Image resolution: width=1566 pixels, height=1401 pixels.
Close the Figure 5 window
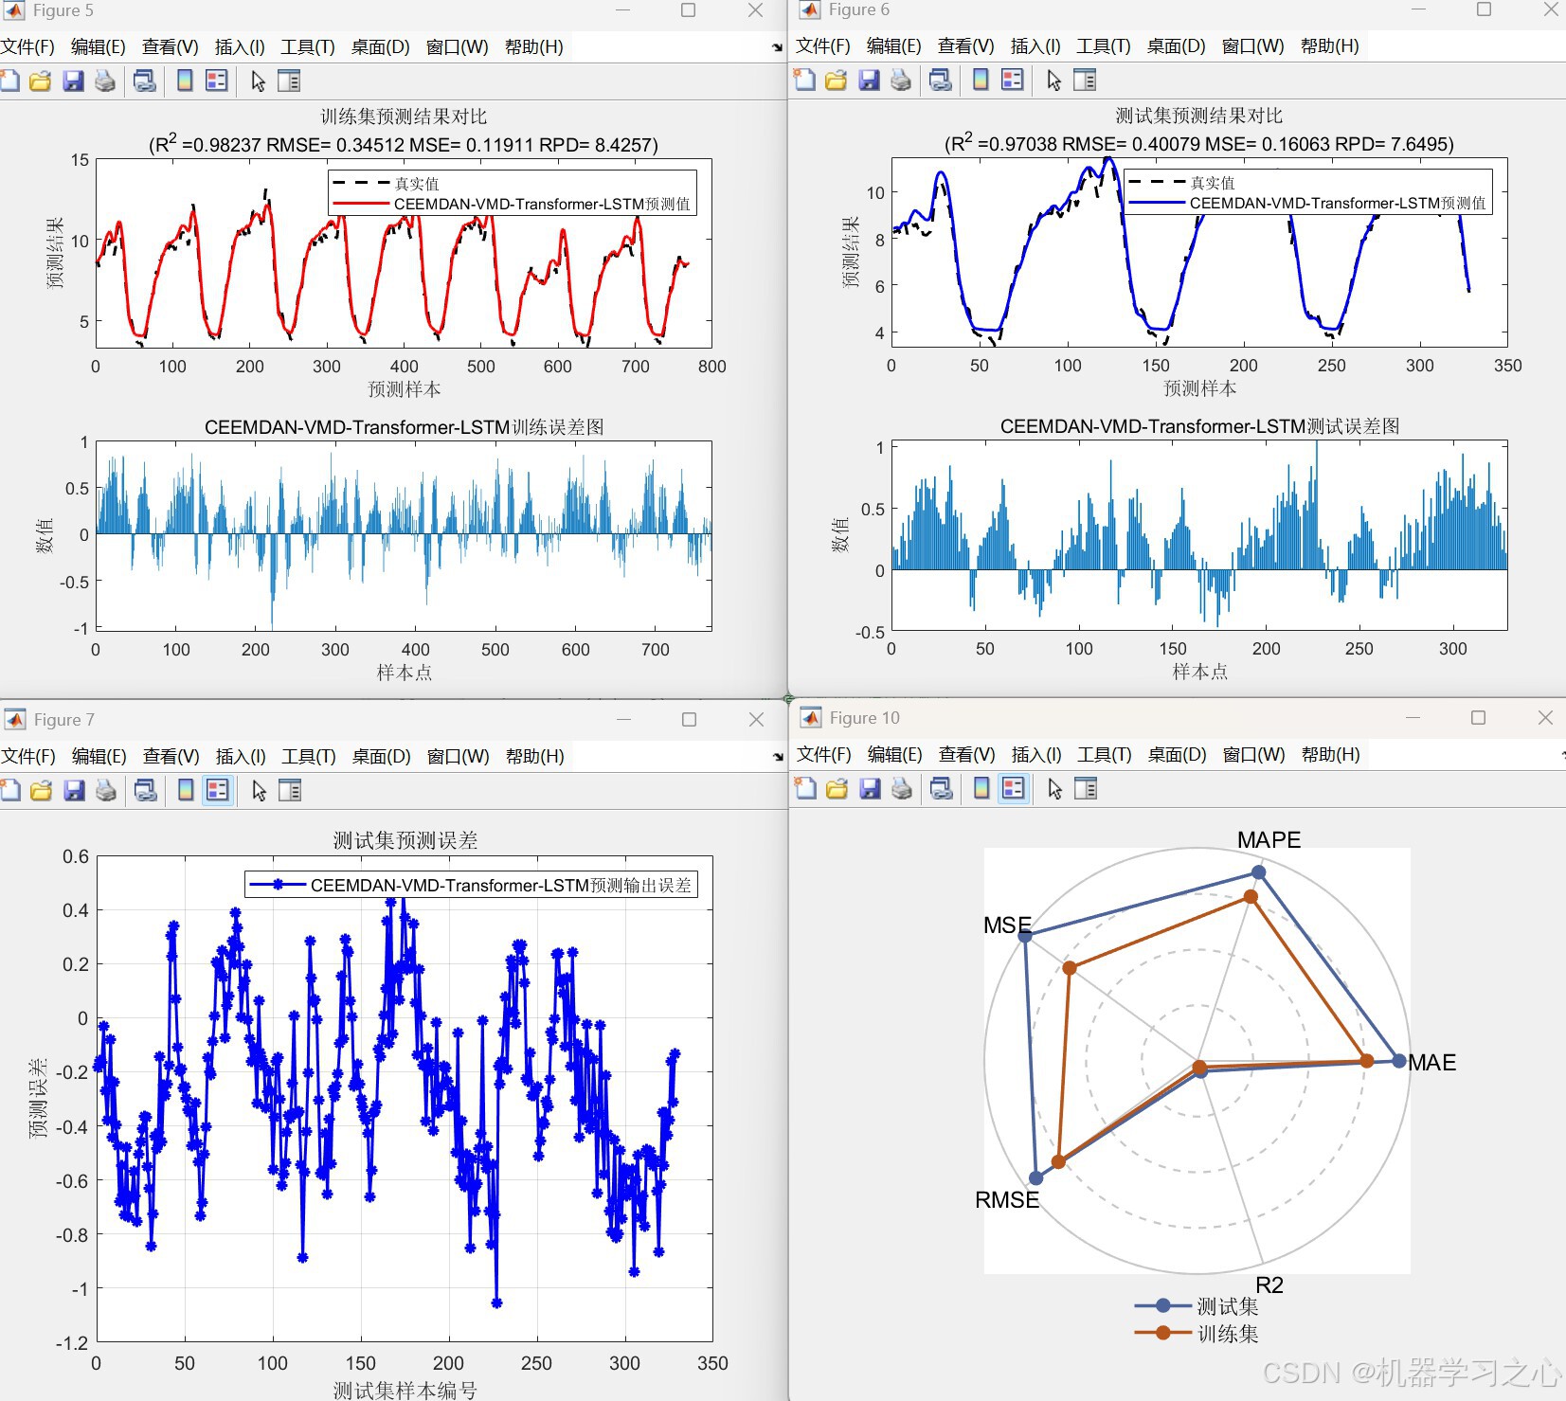pyautogui.click(x=755, y=10)
